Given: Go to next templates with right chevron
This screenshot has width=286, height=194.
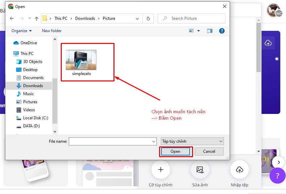Looking at the screenshot, I should [279, 162].
